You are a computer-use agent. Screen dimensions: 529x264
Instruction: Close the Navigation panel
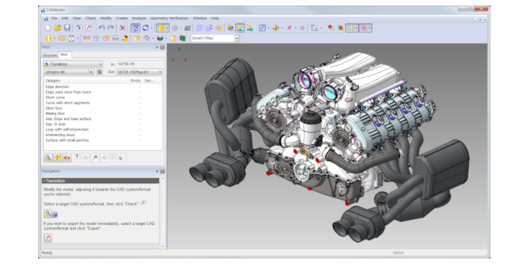(162, 171)
